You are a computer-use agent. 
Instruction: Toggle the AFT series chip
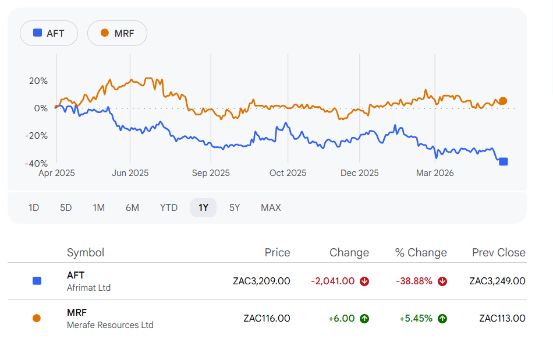coord(49,33)
